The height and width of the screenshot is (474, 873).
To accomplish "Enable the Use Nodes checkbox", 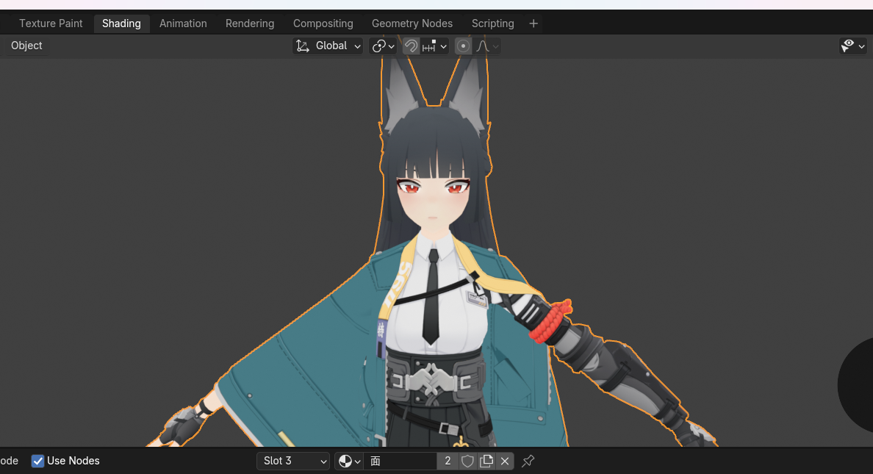I will coord(38,462).
